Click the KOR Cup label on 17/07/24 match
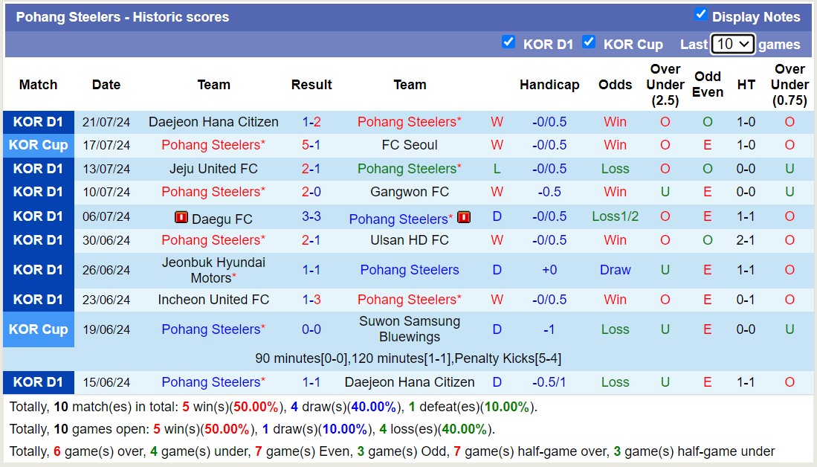This screenshot has height=467, width=817. (39, 145)
